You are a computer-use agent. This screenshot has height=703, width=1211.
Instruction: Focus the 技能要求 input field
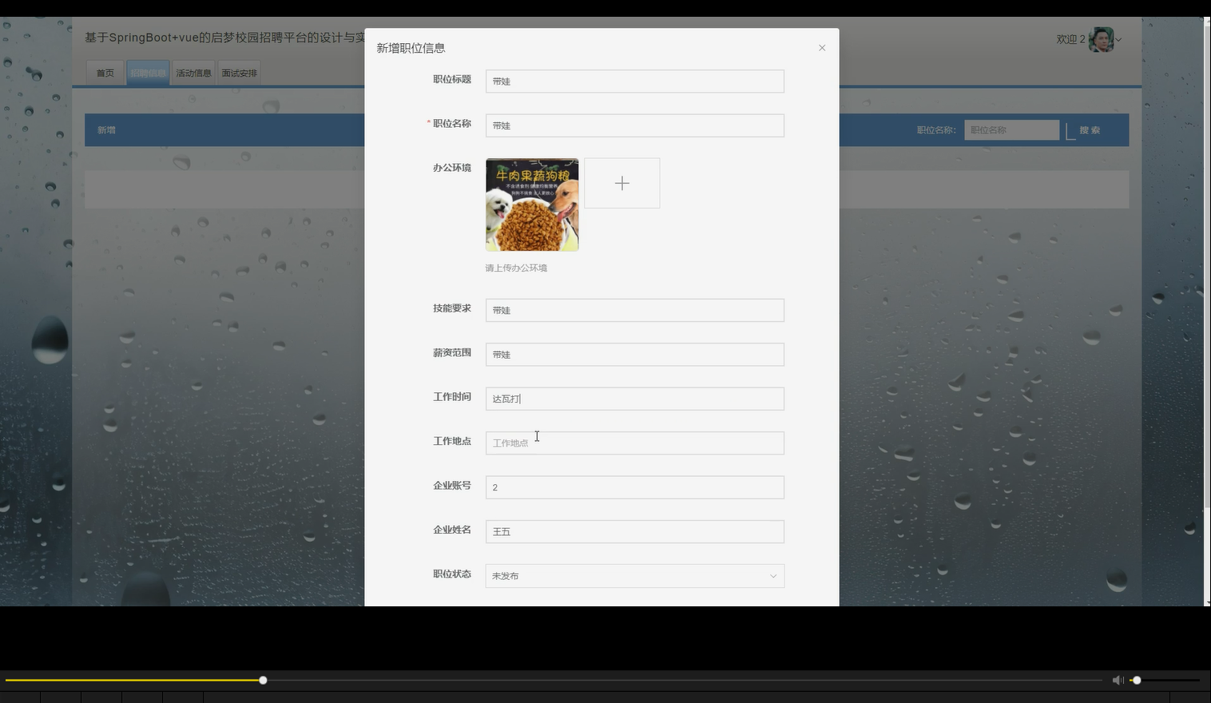635,310
